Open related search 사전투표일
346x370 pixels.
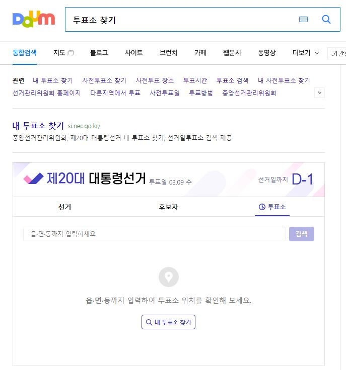(x=165, y=93)
